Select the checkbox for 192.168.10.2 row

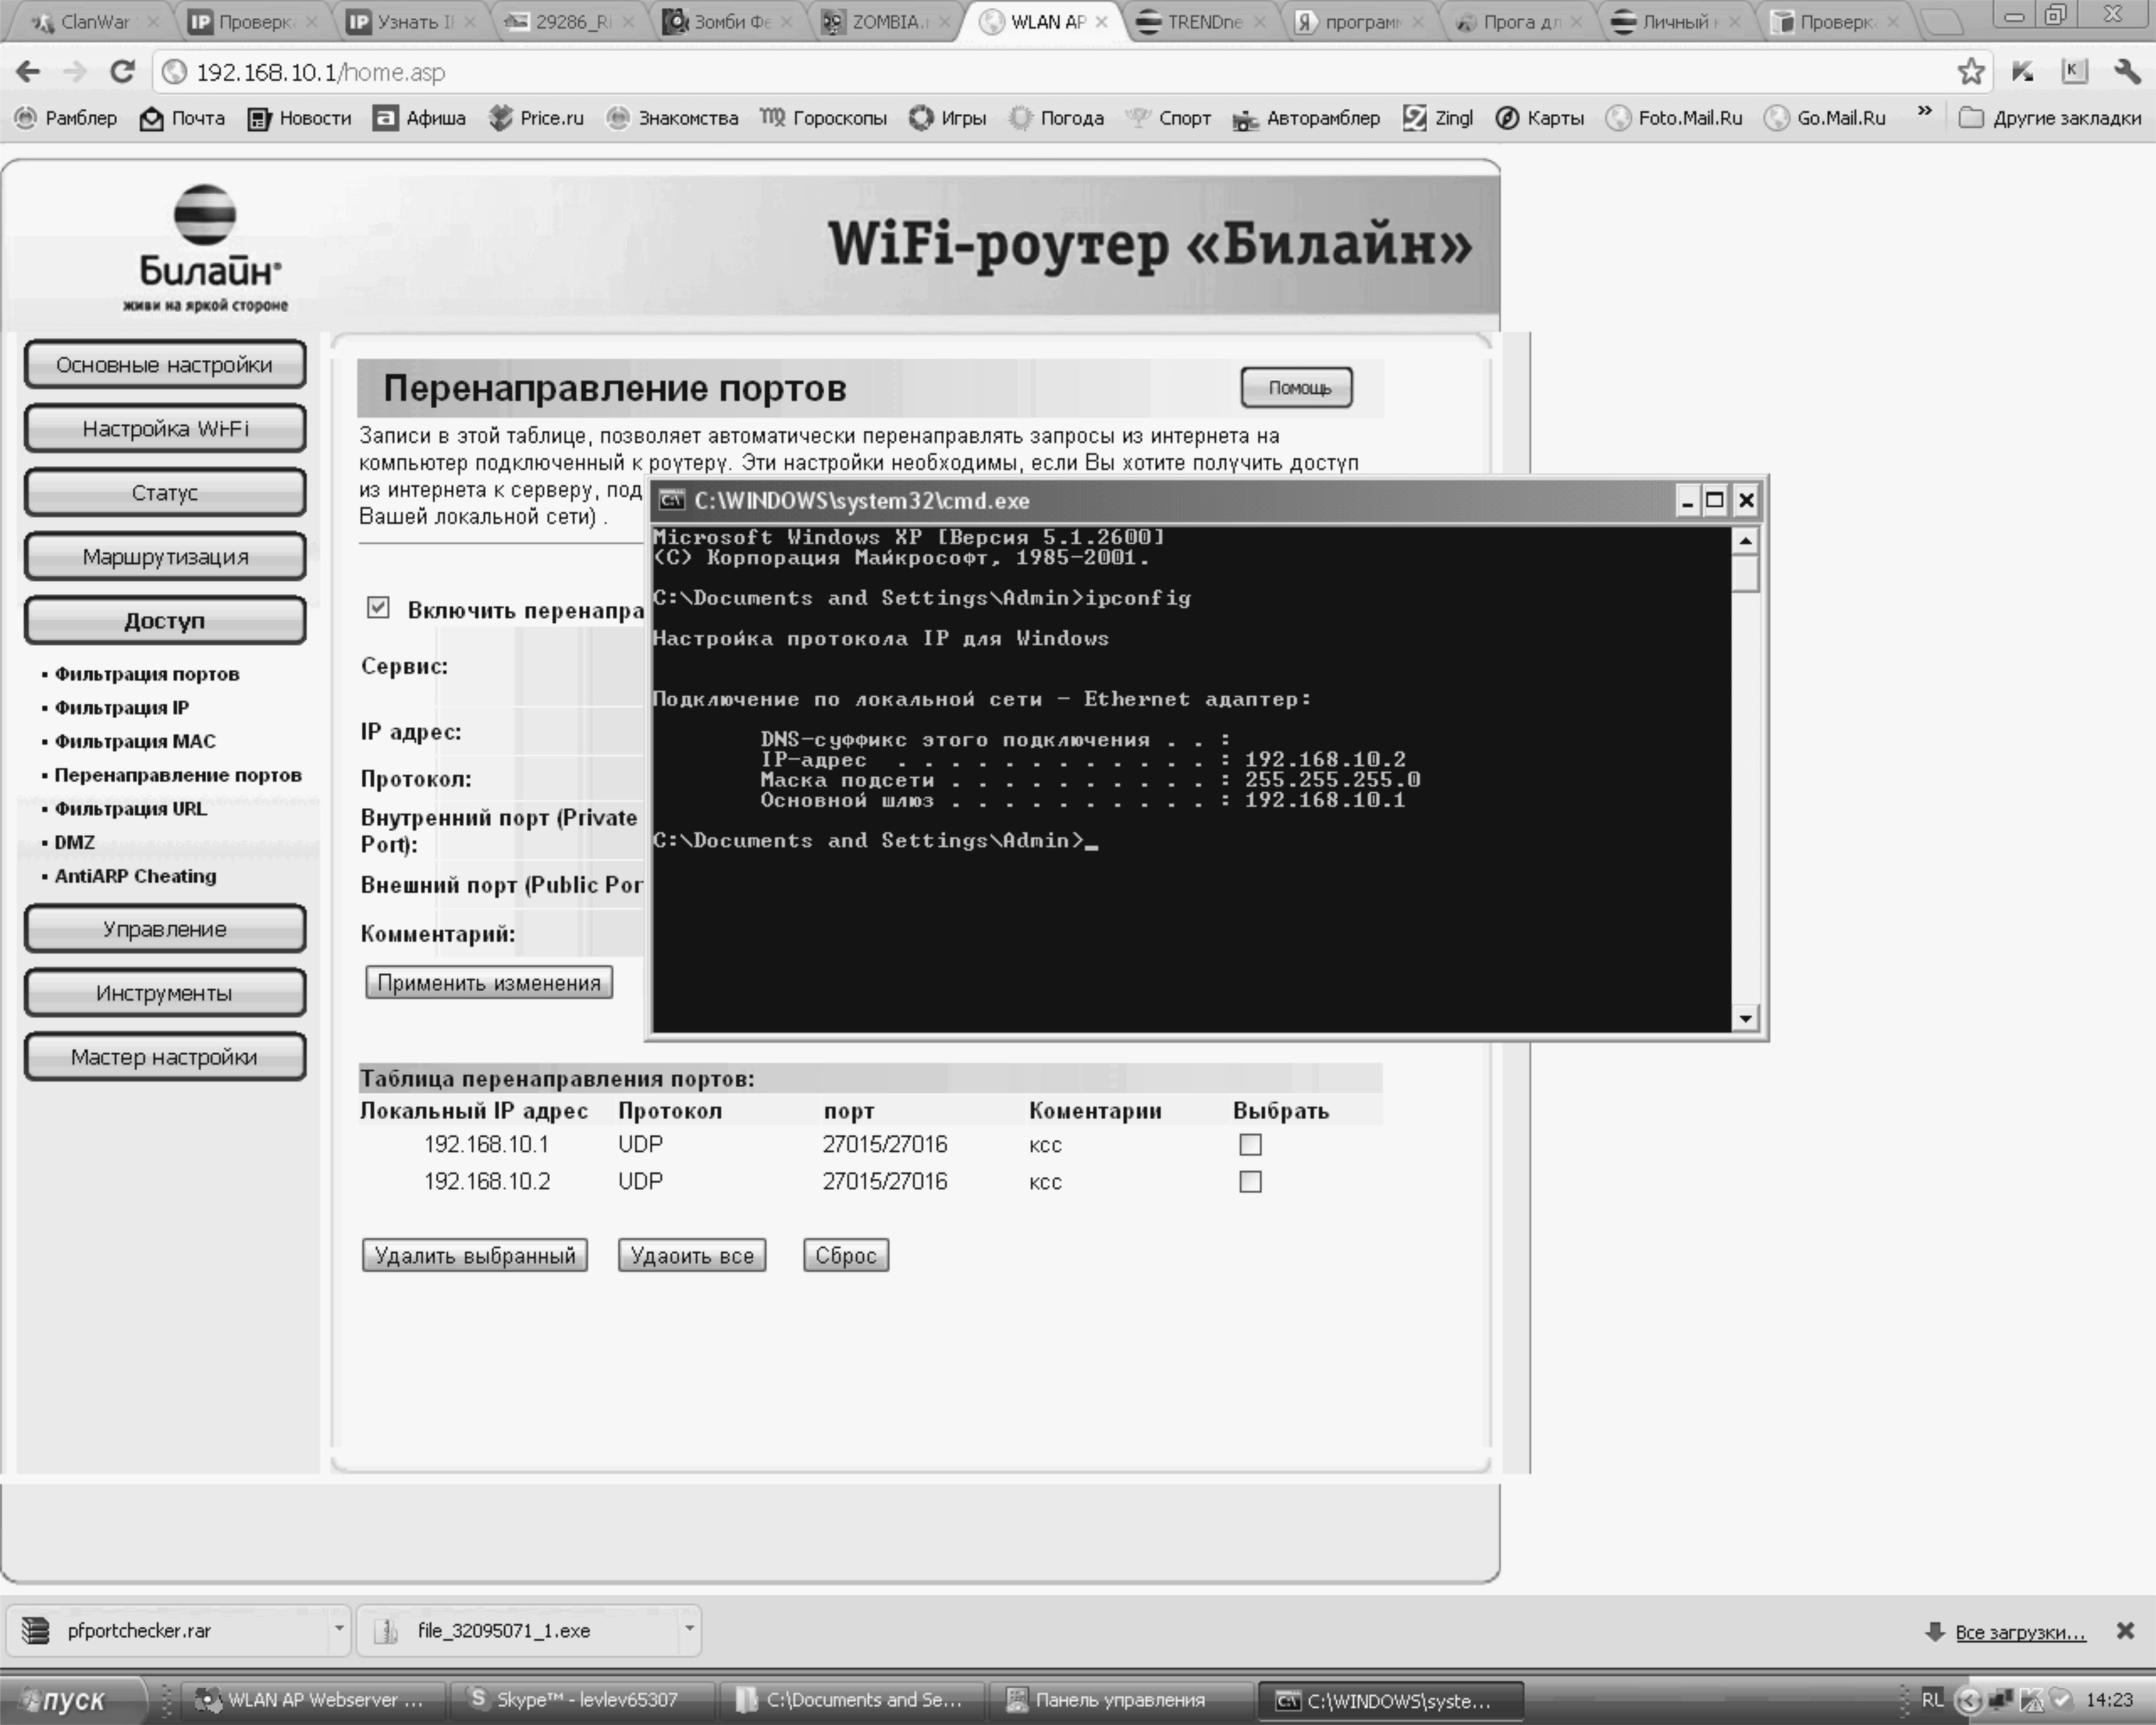[x=1250, y=1182]
